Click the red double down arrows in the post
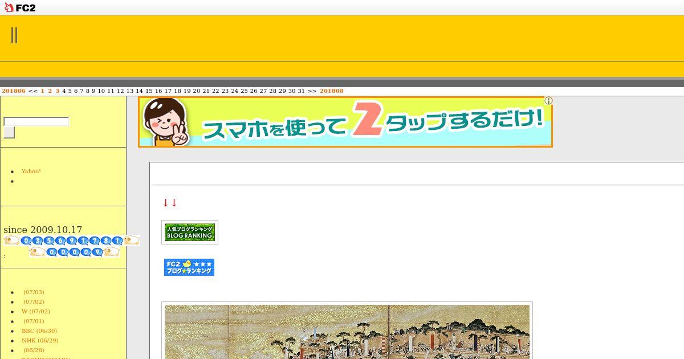Image resolution: width=684 pixels, height=359 pixels. pyautogui.click(x=170, y=202)
